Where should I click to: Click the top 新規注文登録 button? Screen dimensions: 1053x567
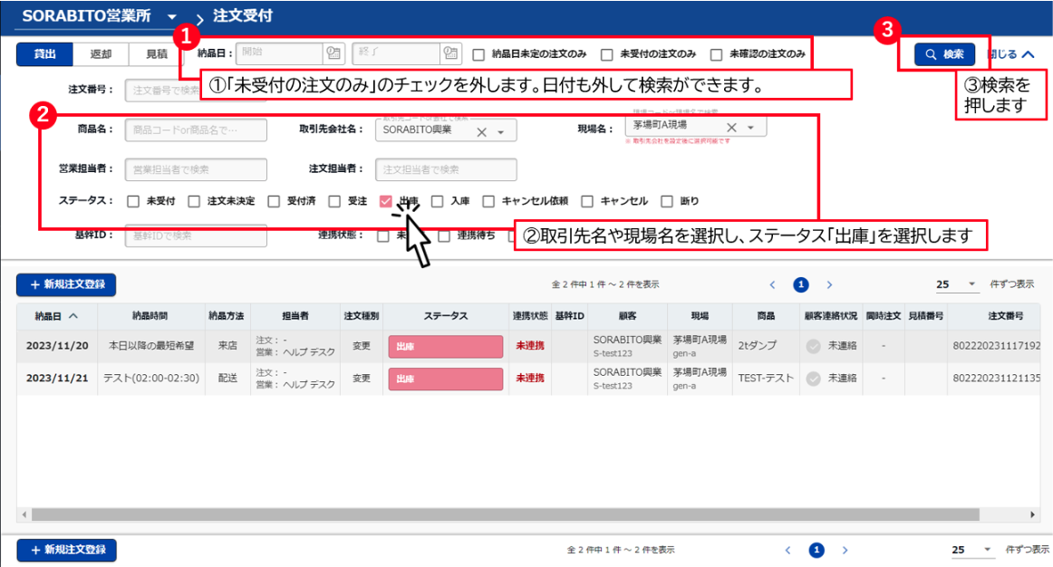click(x=66, y=284)
